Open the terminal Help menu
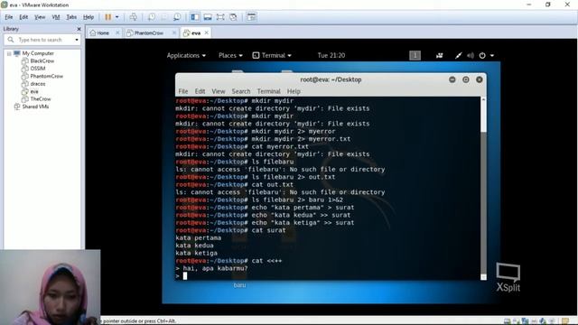This screenshot has width=578, height=325. 294,91
